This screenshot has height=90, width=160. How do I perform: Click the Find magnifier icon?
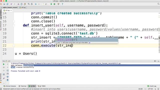pyautogui.click(x=29, y=4)
